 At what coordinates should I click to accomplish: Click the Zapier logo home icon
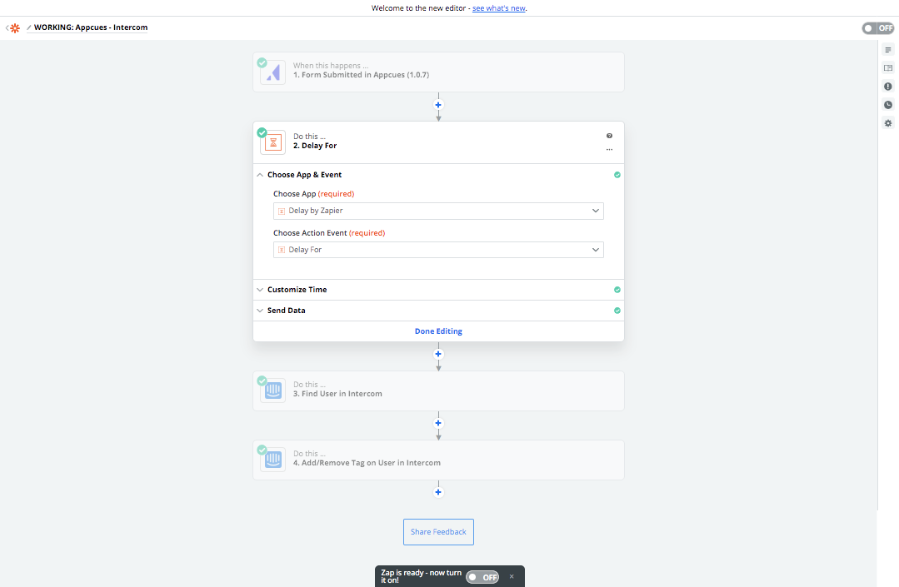click(x=16, y=28)
